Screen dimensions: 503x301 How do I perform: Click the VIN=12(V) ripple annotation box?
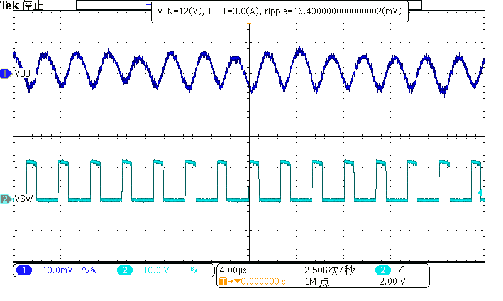280,11
